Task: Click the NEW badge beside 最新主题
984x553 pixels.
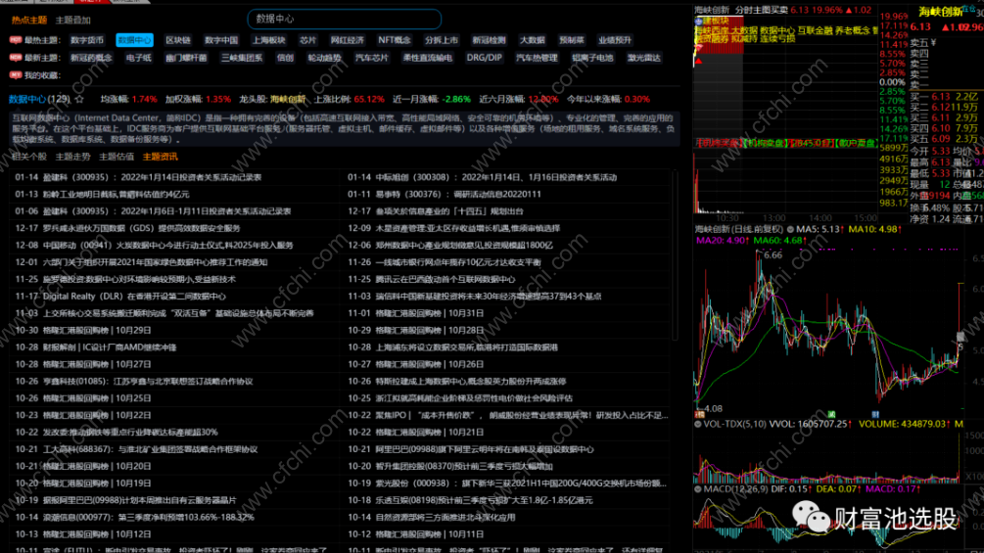Action: click(x=16, y=58)
